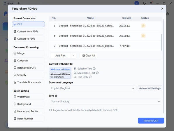
Task: Click the info icon beside Editable Text
Action: [94, 68]
